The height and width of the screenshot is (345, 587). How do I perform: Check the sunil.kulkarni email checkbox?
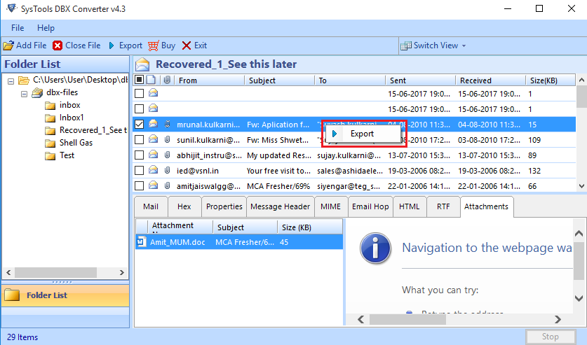point(140,140)
